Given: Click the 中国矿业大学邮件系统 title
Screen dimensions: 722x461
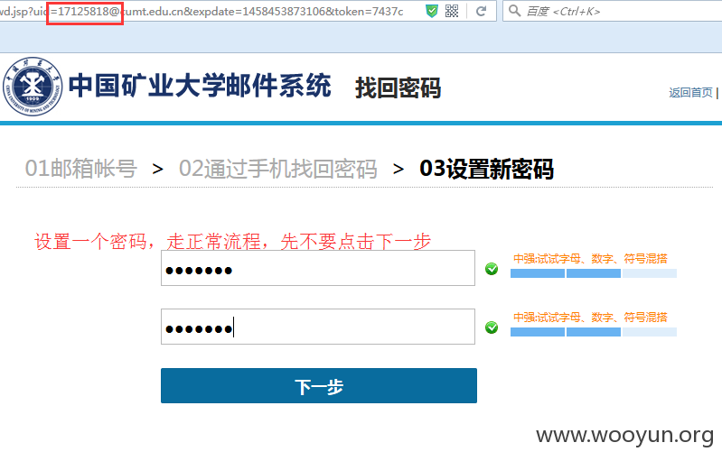Looking at the screenshot, I should 200,86.
